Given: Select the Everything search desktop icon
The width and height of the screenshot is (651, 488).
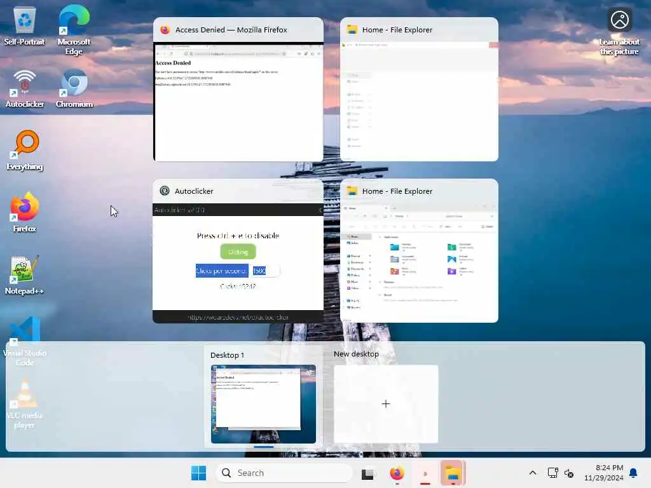Looking at the screenshot, I should coord(25,151).
